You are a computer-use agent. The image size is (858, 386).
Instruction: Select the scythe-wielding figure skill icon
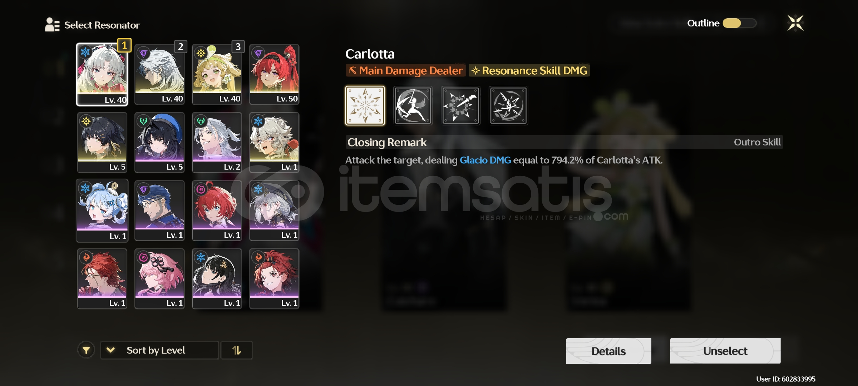coord(413,105)
